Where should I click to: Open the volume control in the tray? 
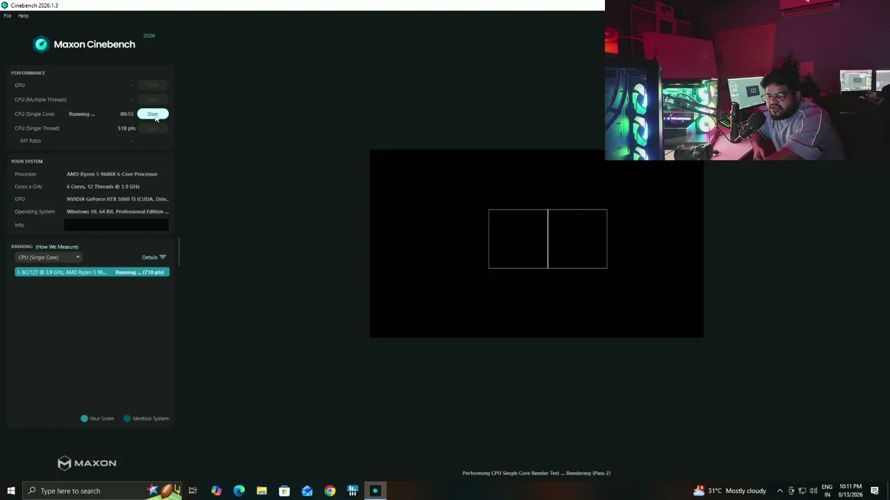coord(813,491)
